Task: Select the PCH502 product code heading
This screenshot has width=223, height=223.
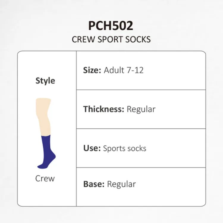Action: (111, 26)
